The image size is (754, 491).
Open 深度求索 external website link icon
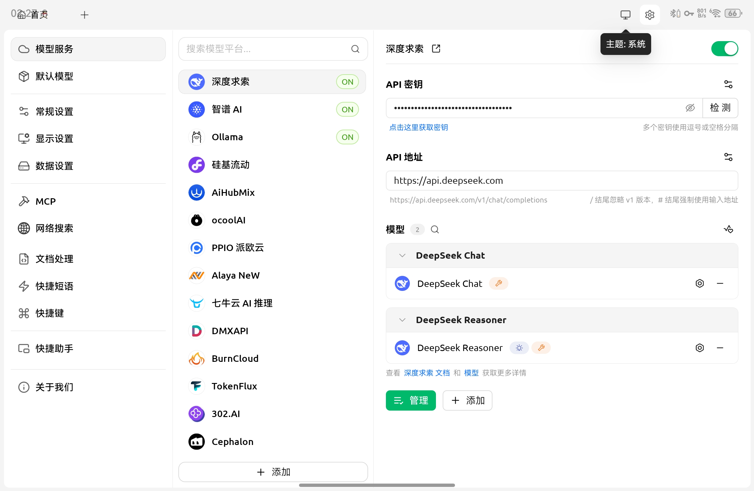(436, 48)
